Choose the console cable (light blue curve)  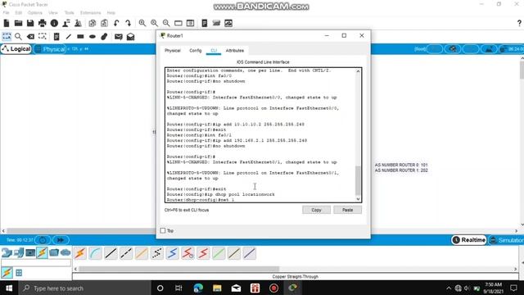95,253
